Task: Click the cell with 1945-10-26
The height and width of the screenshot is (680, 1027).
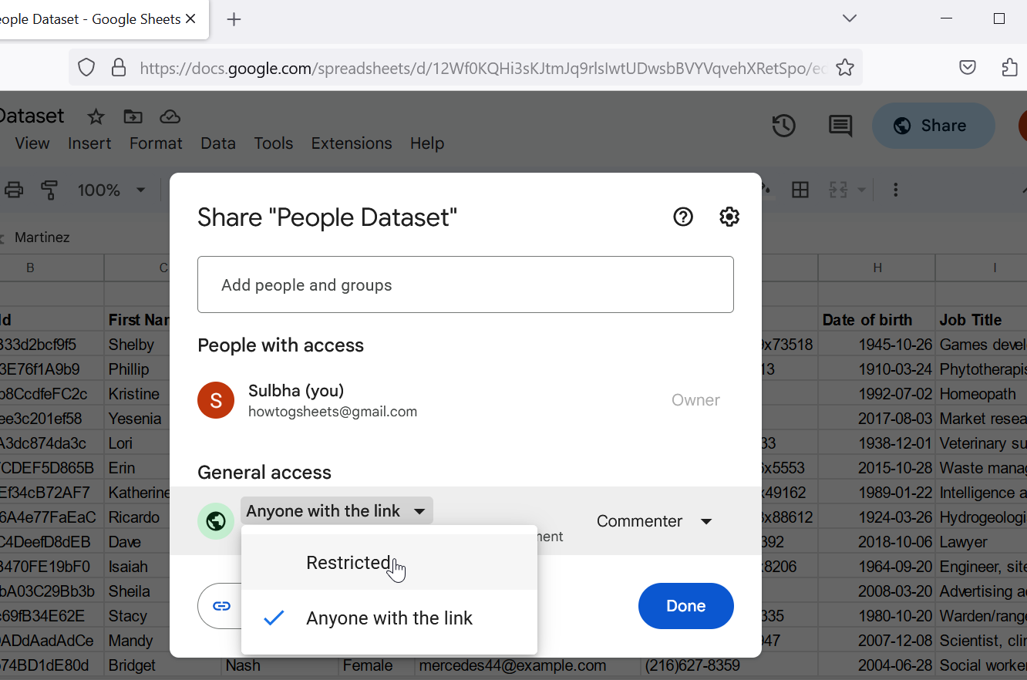Action: pos(877,345)
